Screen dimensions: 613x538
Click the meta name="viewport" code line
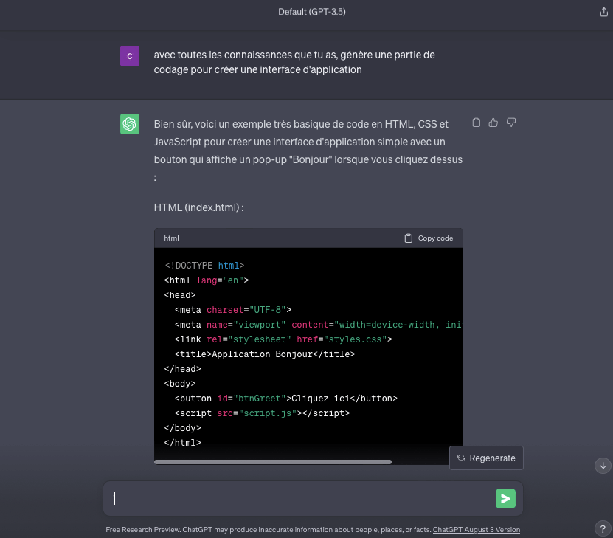319,325
